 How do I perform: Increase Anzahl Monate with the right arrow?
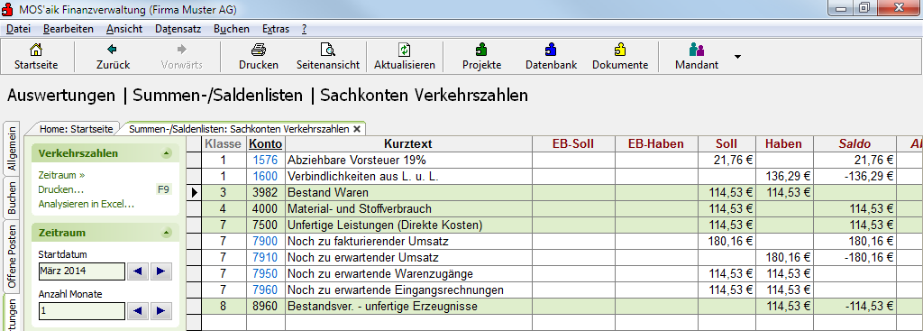point(160,311)
